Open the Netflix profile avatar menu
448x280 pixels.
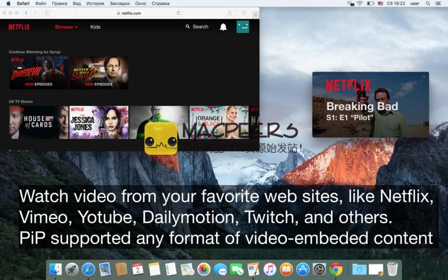[x=242, y=26]
